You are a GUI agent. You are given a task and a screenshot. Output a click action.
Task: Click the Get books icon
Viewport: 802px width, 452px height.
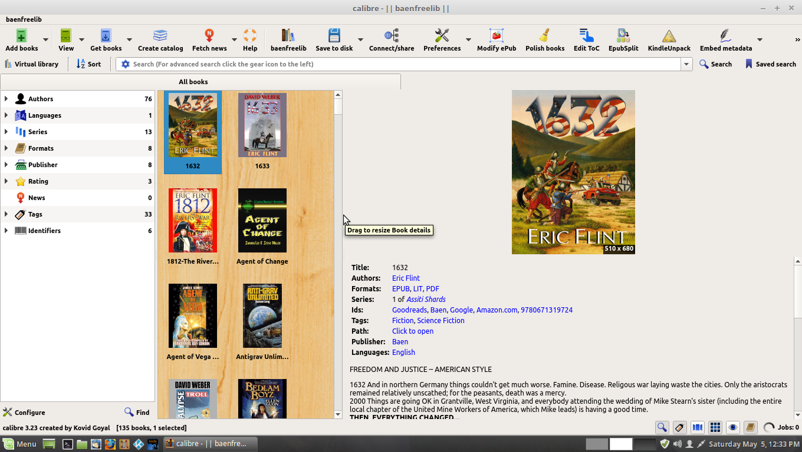[x=106, y=36]
